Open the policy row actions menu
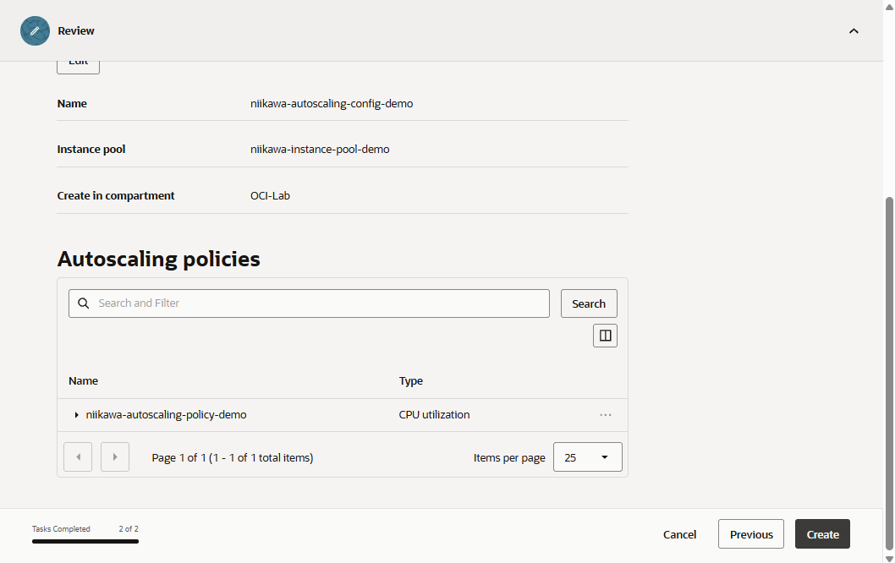Image resolution: width=895 pixels, height=563 pixels. [x=605, y=415]
